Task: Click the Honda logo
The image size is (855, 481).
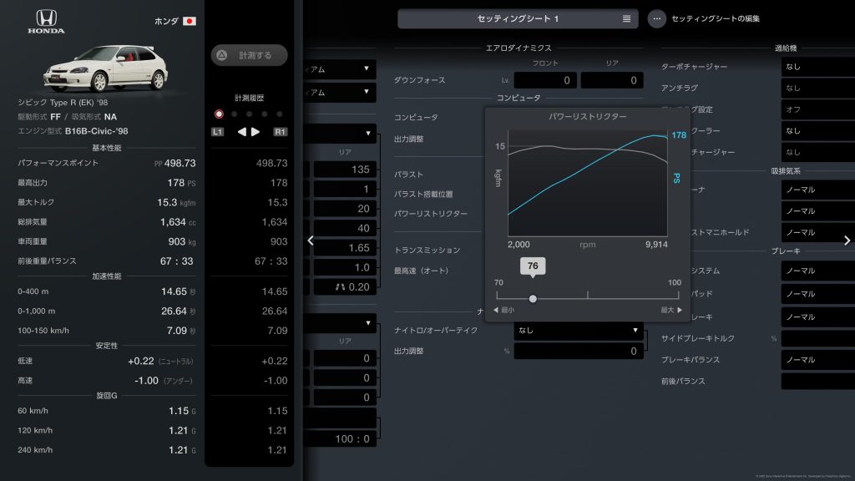Action: pyautogui.click(x=47, y=22)
